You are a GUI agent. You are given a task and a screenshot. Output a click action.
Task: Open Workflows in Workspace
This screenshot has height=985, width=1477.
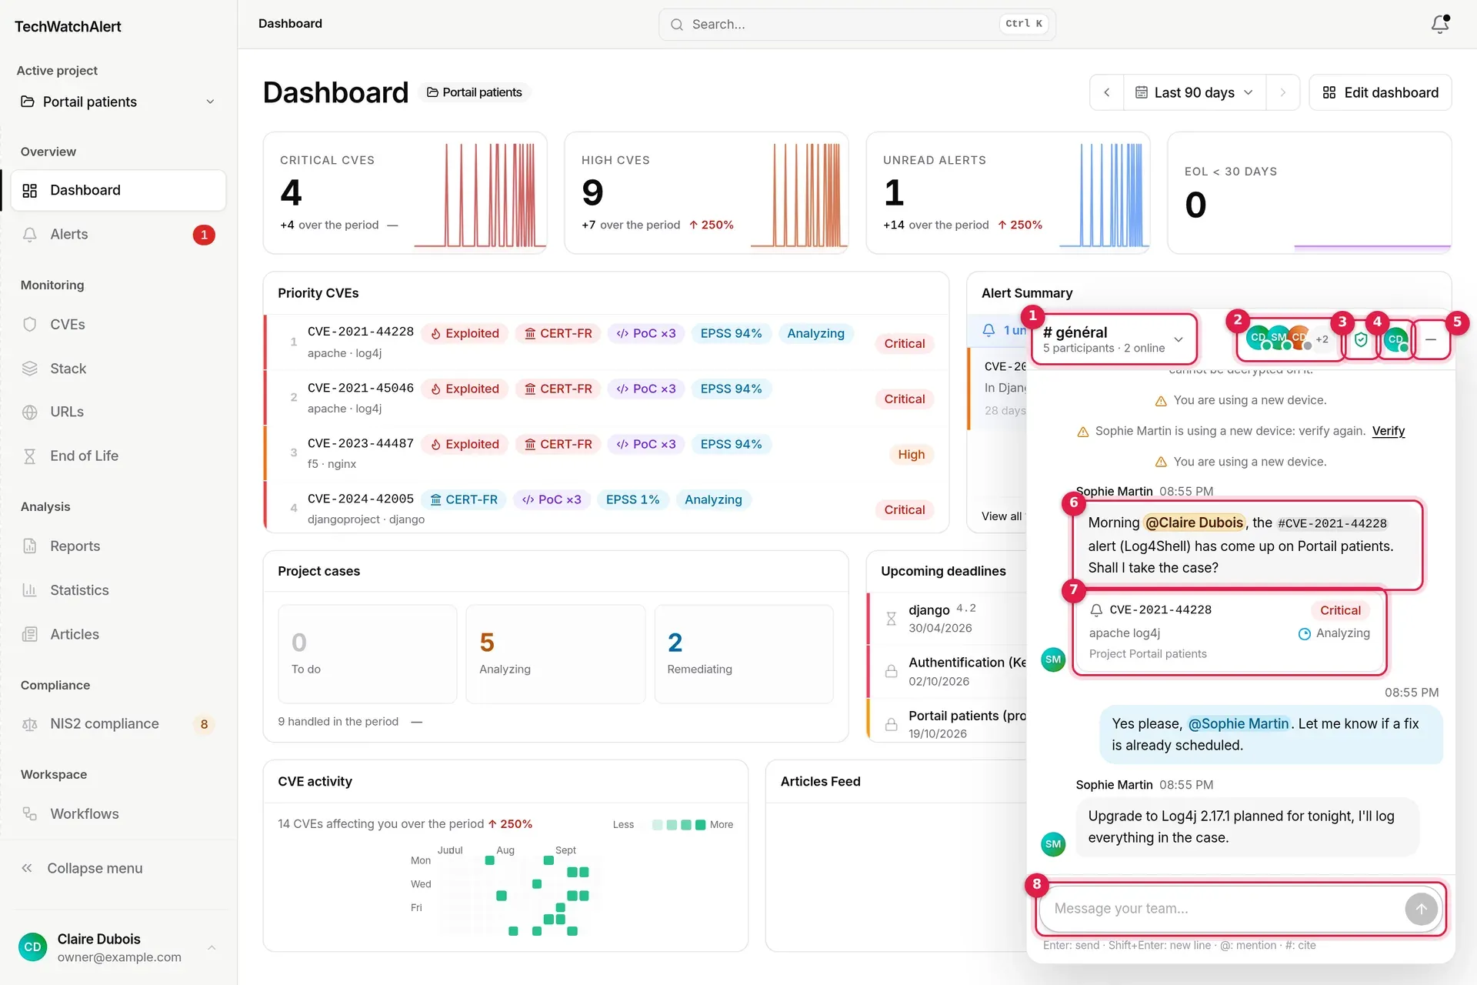pyautogui.click(x=118, y=814)
